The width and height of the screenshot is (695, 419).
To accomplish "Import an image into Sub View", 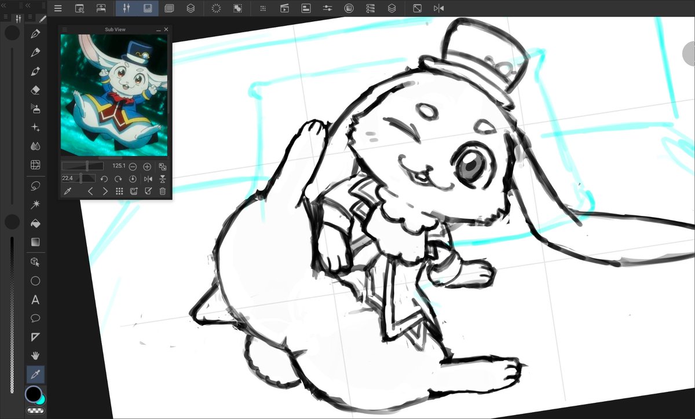I will 134,191.
